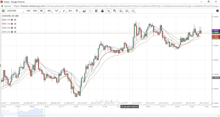
Task: Open the cloud download load icon
Action: [127, 11]
